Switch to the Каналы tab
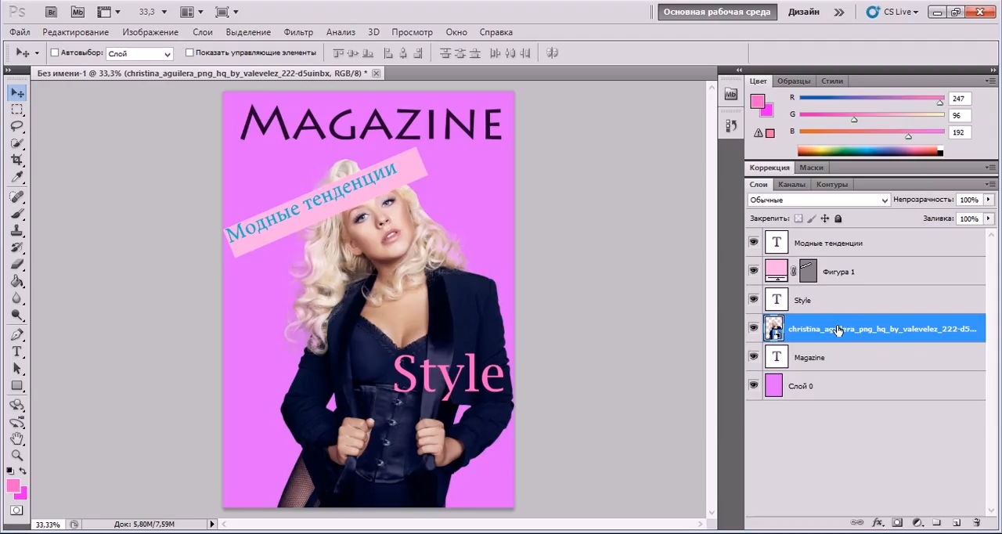This screenshot has height=534, width=1002. [x=791, y=185]
